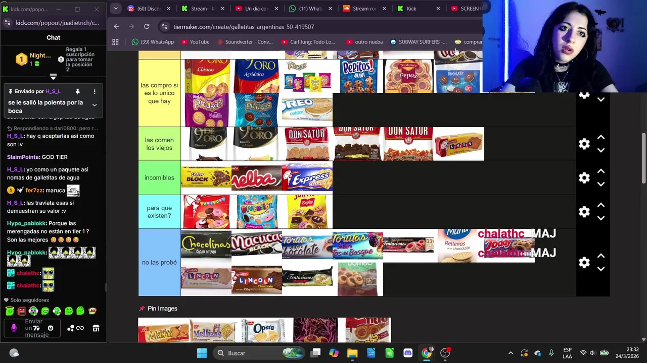Move 'las comen los viejos' tier down
This screenshot has width=647, height=363.
pos(601,150)
